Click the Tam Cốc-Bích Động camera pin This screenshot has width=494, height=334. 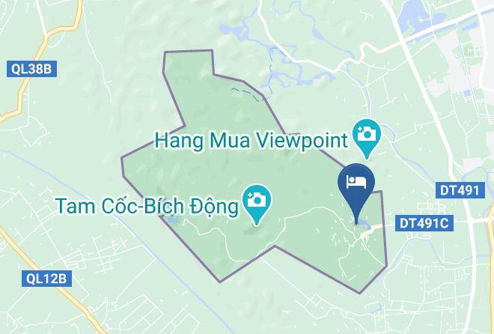(x=257, y=204)
